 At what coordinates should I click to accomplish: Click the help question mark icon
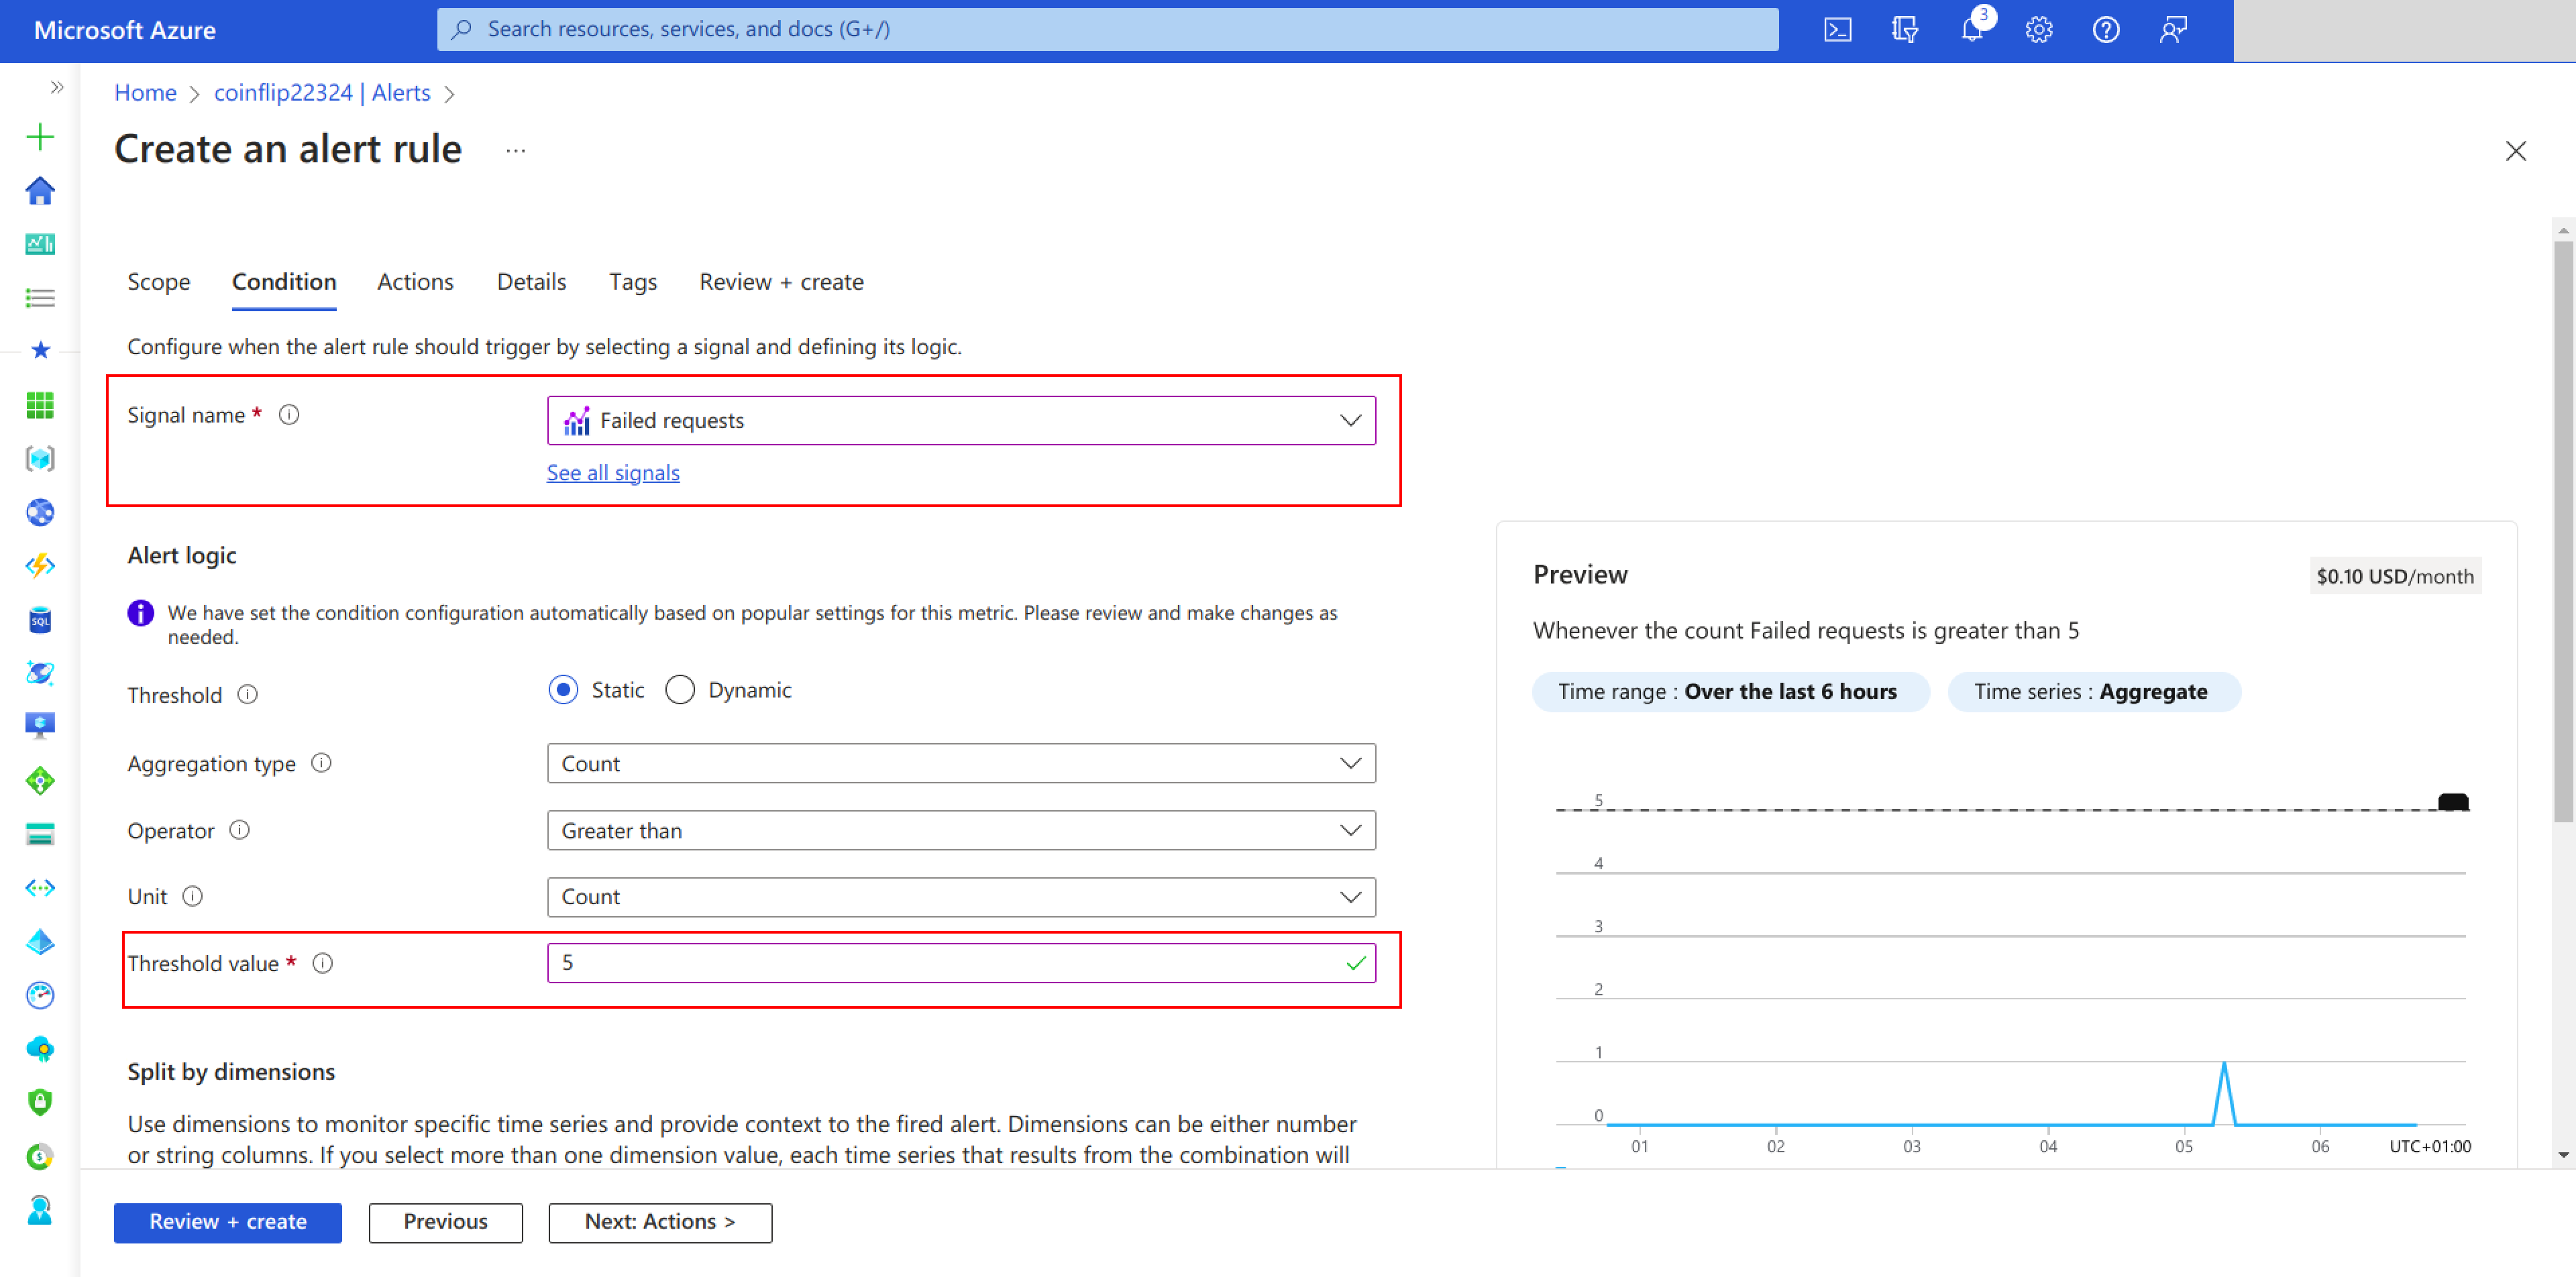coord(2105,30)
